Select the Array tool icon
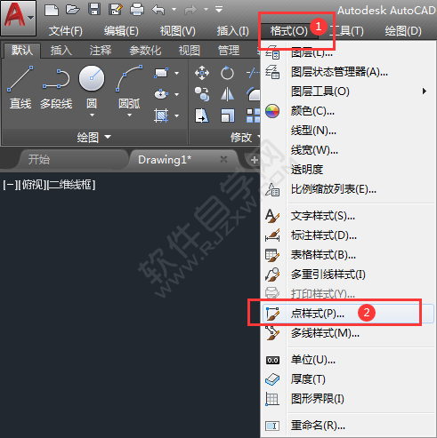Screen dimensions: 437x438 [x=253, y=115]
